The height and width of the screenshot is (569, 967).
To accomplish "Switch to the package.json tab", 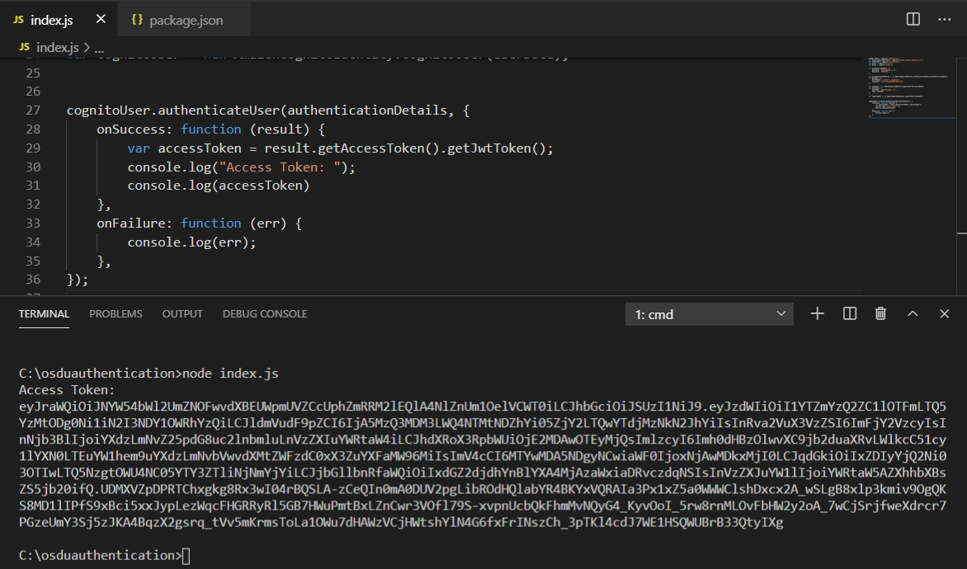I will (x=184, y=20).
